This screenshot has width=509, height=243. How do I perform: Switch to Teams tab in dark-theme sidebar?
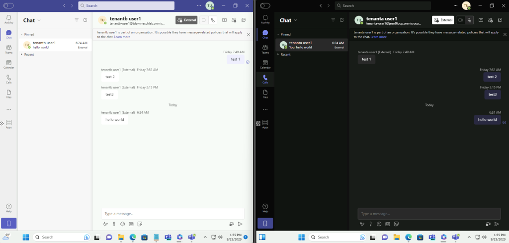click(x=265, y=49)
